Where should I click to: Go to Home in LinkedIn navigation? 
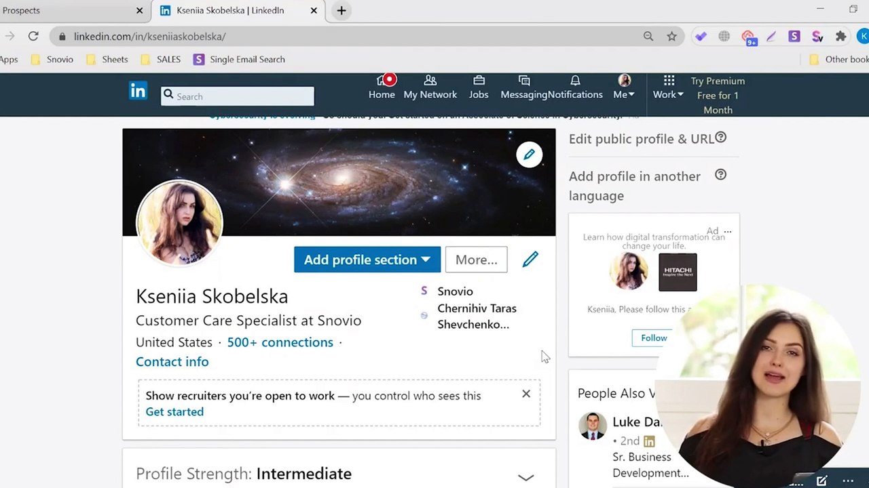point(382,87)
